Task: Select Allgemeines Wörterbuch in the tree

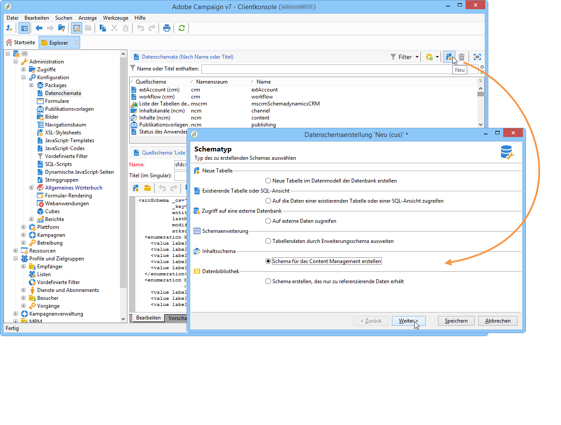Action: [x=74, y=188]
